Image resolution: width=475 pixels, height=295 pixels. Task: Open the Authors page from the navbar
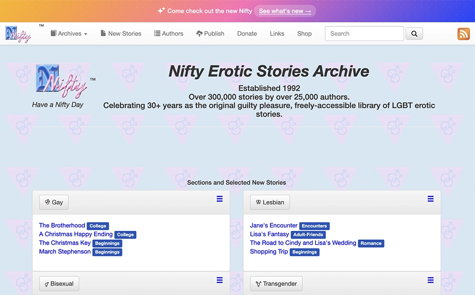[x=169, y=33]
